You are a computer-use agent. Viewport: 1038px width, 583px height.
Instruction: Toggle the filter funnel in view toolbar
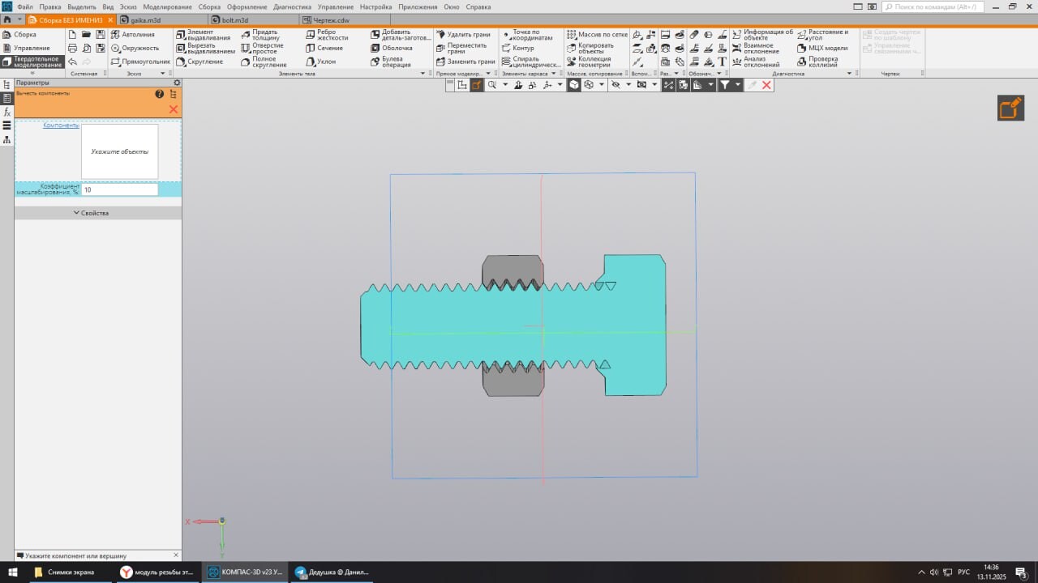(x=725, y=85)
